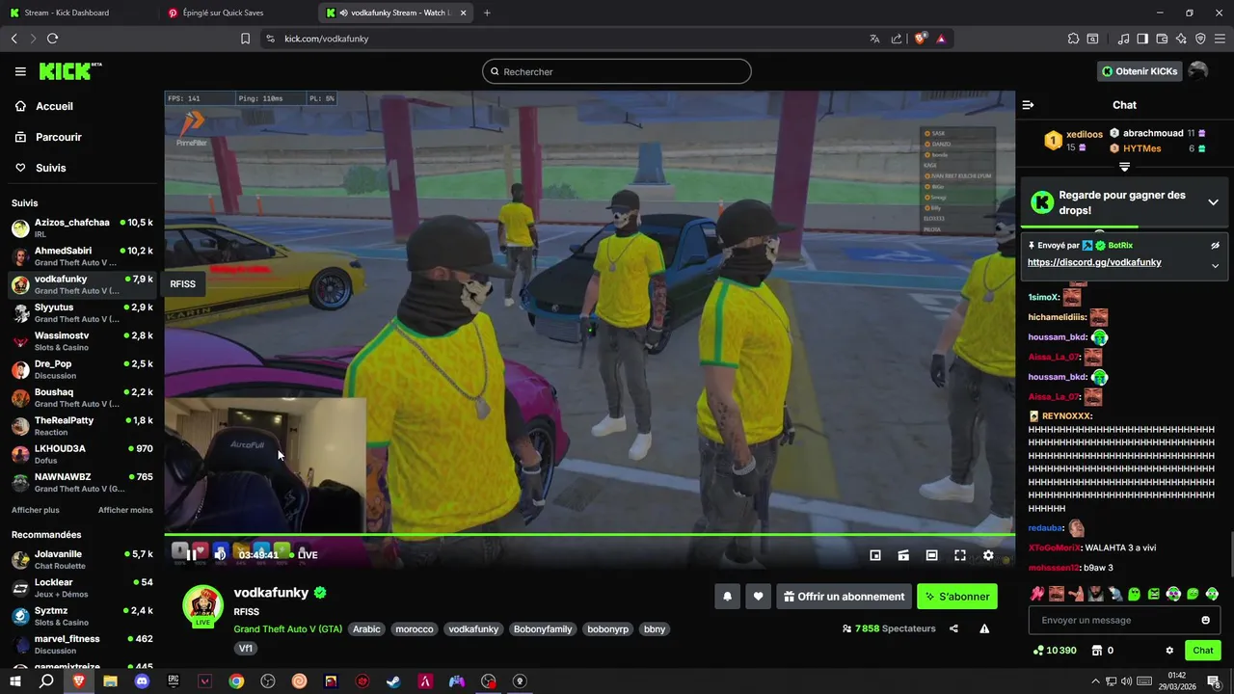Image resolution: width=1234 pixels, height=694 pixels.
Task: Enter fullscreen mode in player
Action: coord(960,555)
